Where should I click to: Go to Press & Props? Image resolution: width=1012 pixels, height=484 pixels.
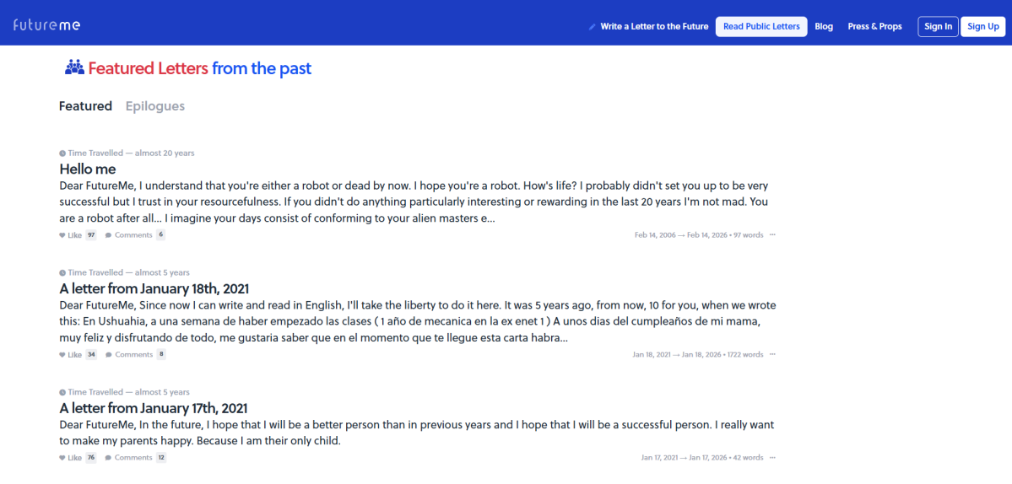(874, 27)
